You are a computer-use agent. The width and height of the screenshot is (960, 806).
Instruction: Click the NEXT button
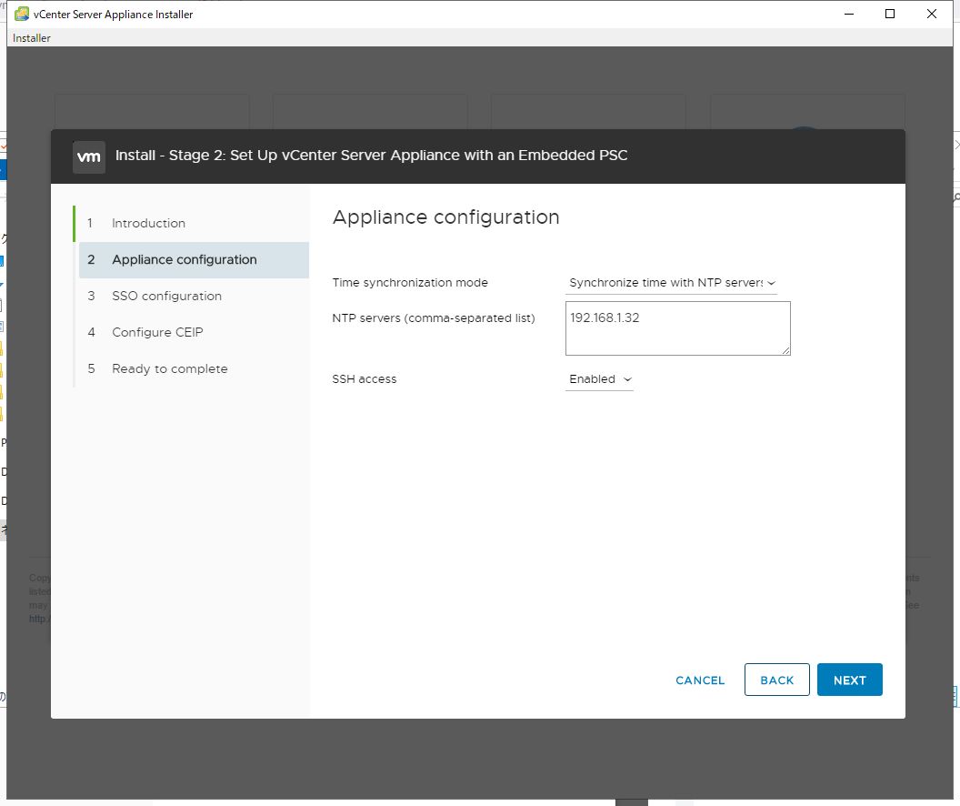pyautogui.click(x=849, y=680)
